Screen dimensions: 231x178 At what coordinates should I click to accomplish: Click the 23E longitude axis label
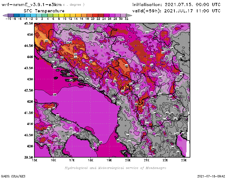pos(184,160)
